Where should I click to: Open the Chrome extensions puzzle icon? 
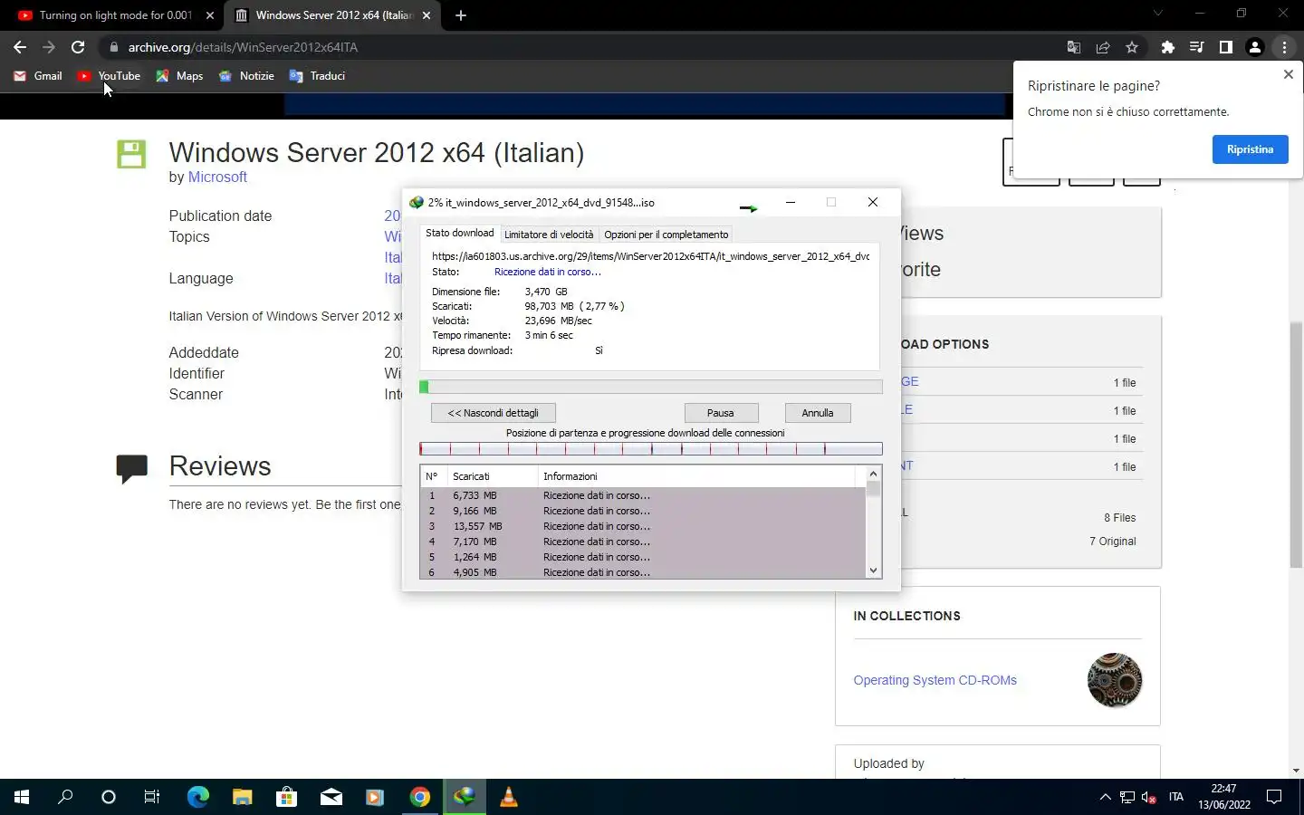pyautogui.click(x=1168, y=47)
